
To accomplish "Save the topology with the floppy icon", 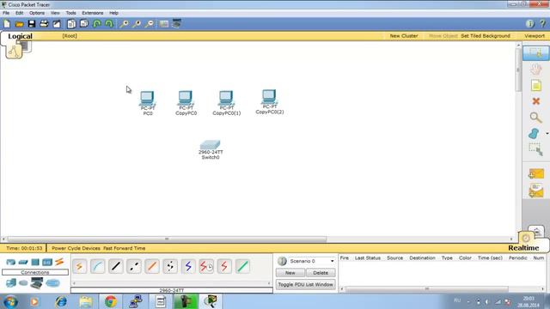I will 32,24.
